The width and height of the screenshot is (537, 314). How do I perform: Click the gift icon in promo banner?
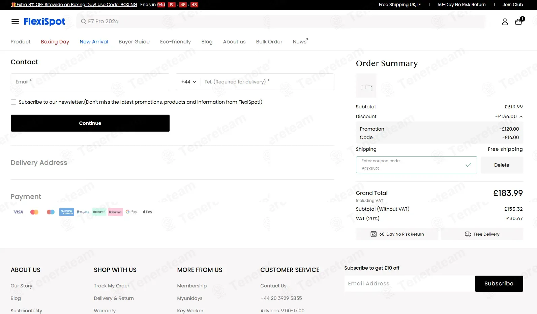(x=13, y=5)
